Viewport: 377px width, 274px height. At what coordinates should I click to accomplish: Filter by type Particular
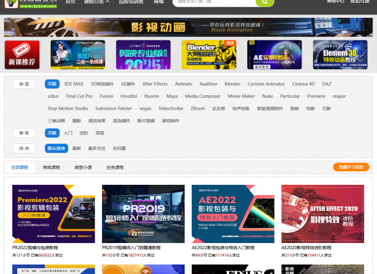click(x=290, y=96)
